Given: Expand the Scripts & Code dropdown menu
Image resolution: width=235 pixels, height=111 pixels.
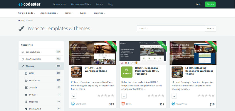Looking at the screenshot, I should [27, 13].
